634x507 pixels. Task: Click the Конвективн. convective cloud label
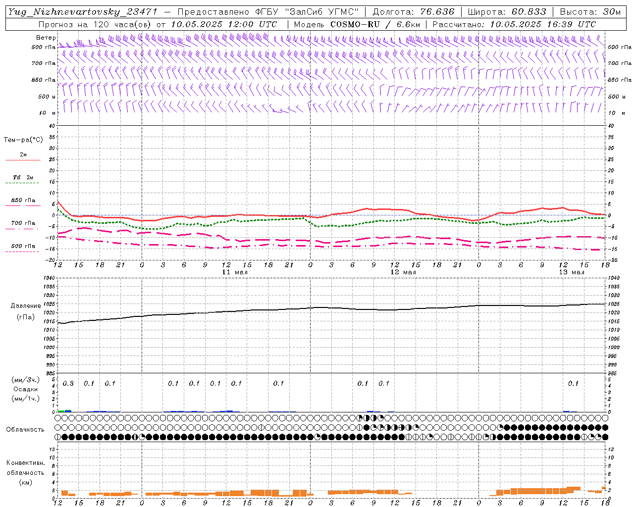point(25,463)
